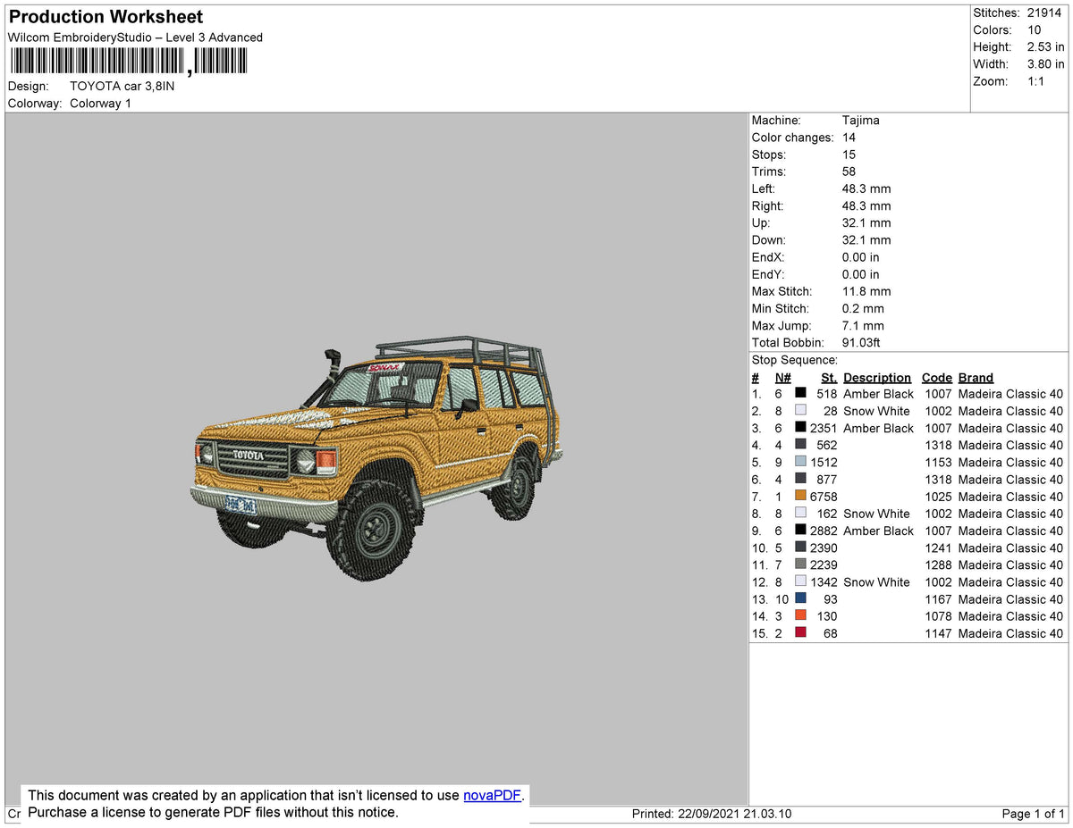Click the black swatch in stop row 1
The height and width of the screenshot is (828, 1073).
800,394
